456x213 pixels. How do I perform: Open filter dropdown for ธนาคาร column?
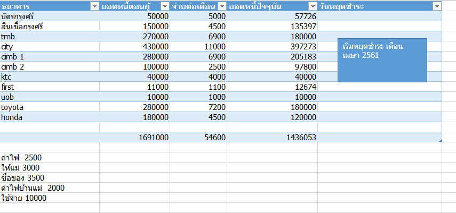(x=95, y=6)
